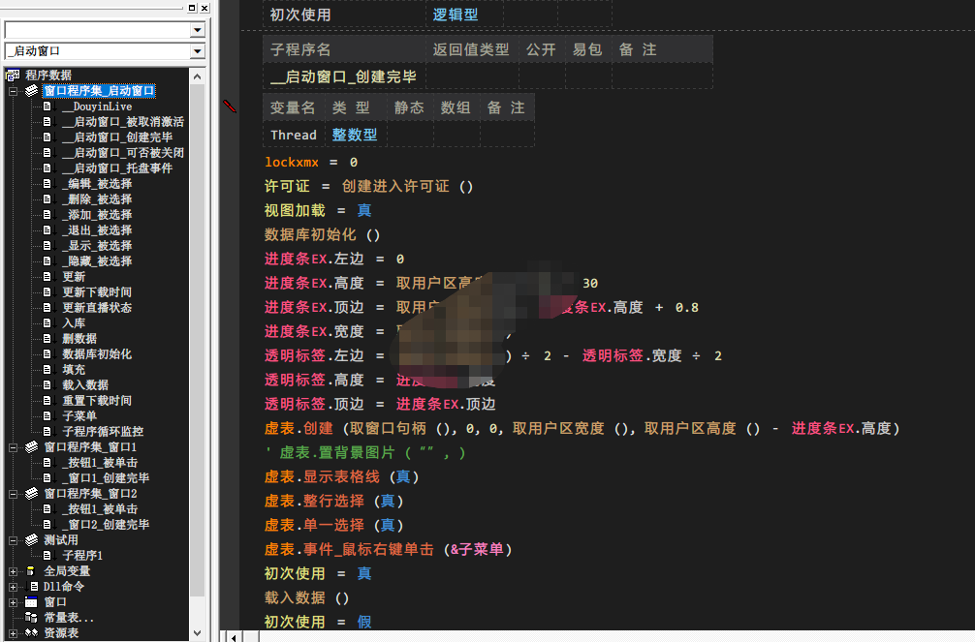Expand the 全局变量 tree node
Screen dimensions: 975x642
point(14,571)
